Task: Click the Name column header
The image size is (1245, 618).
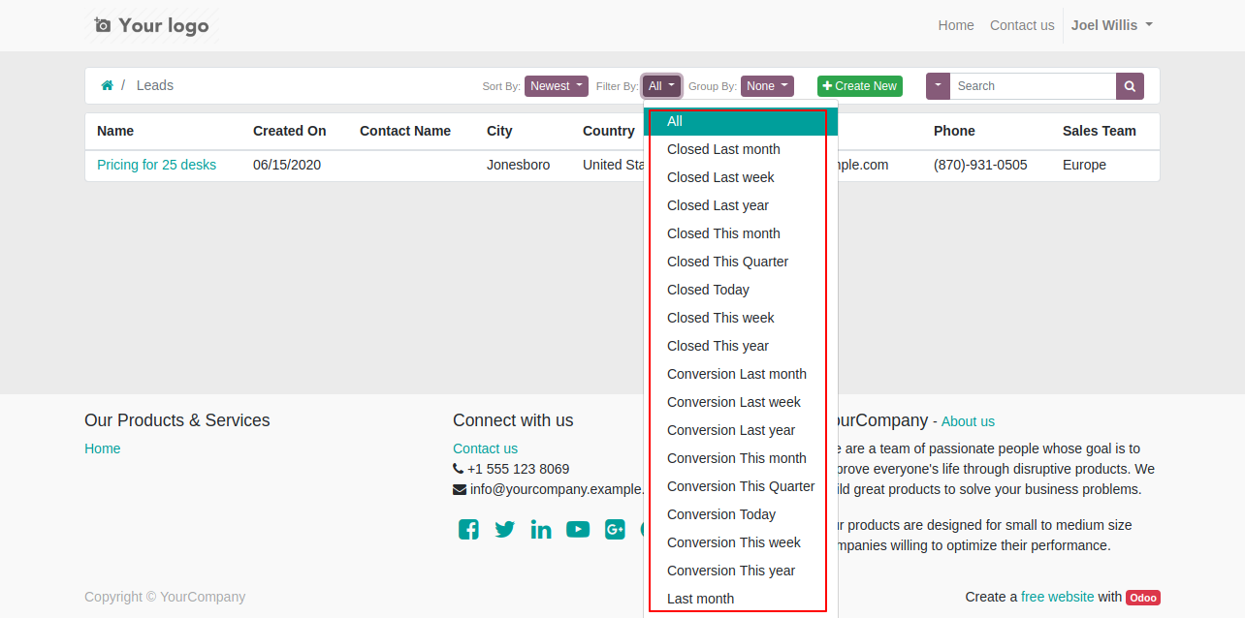Action: point(115,131)
